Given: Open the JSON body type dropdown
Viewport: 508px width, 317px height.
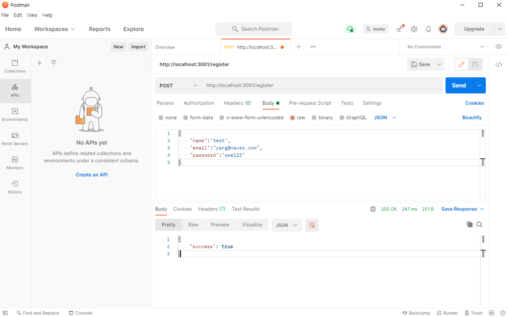Looking at the screenshot, I should (x=385, y=118).
